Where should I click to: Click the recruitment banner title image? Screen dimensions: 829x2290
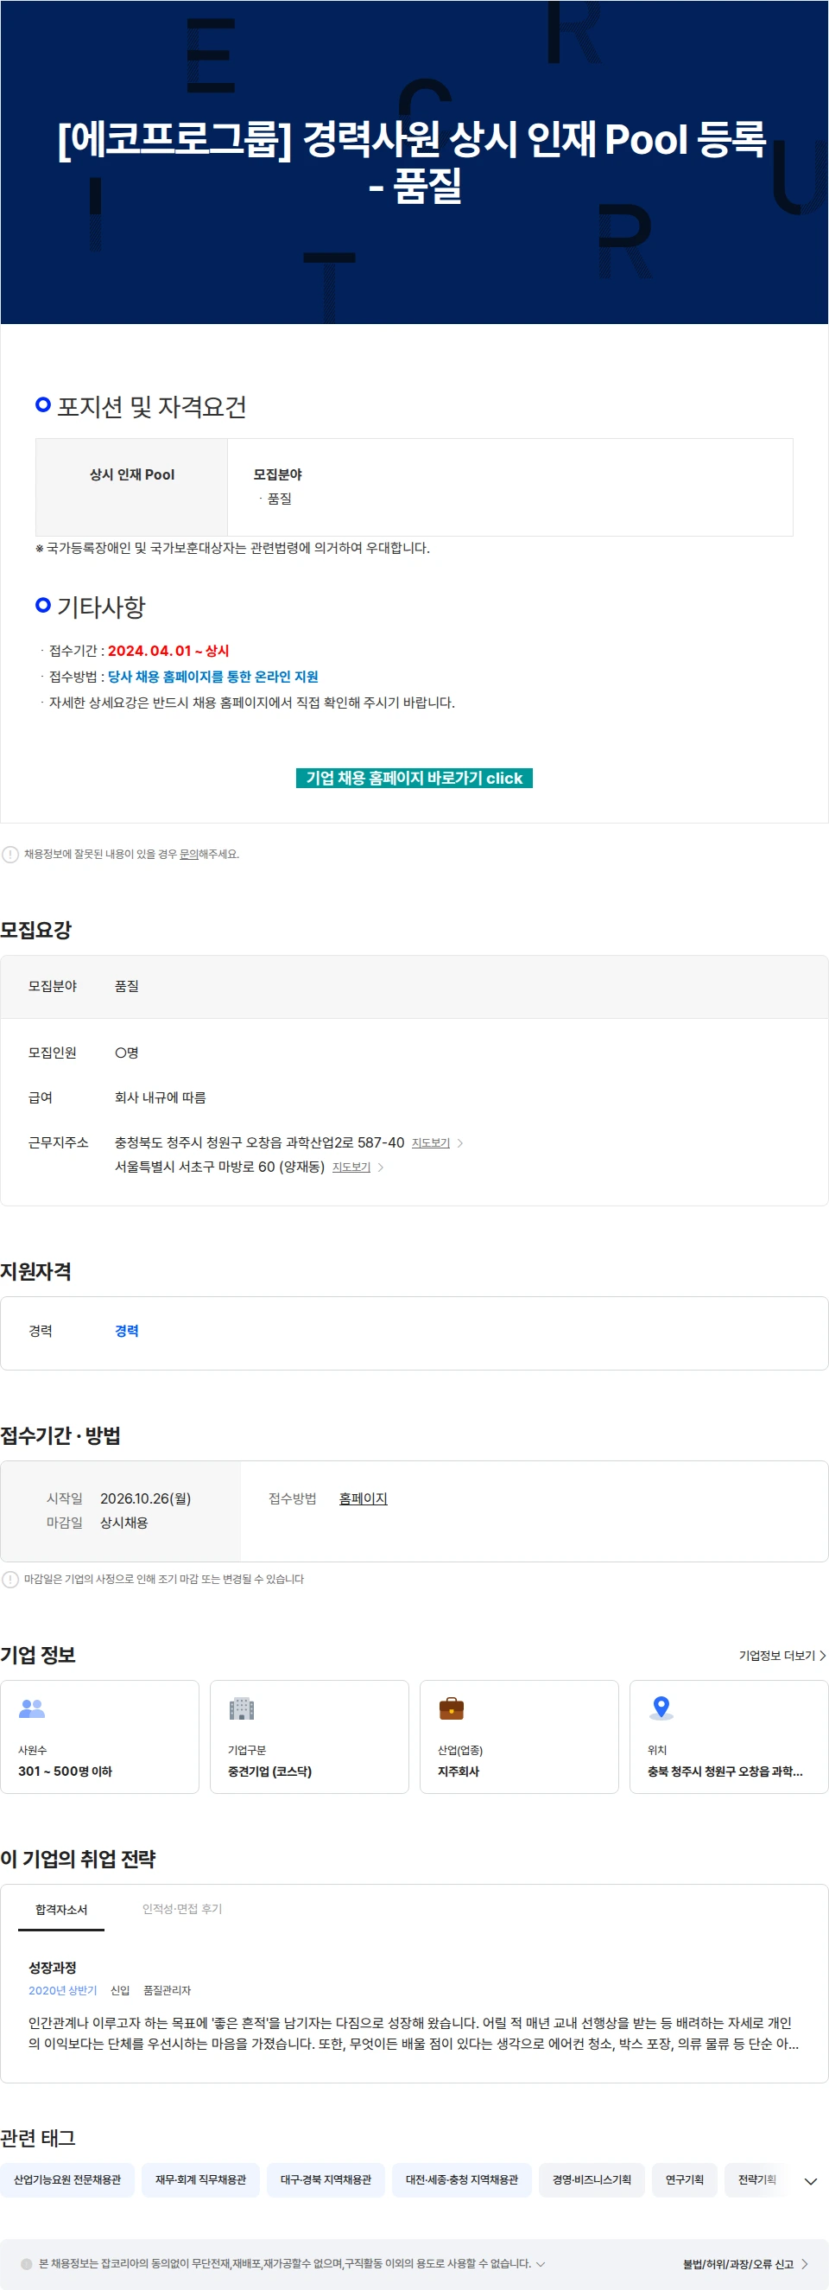[414, 162]
